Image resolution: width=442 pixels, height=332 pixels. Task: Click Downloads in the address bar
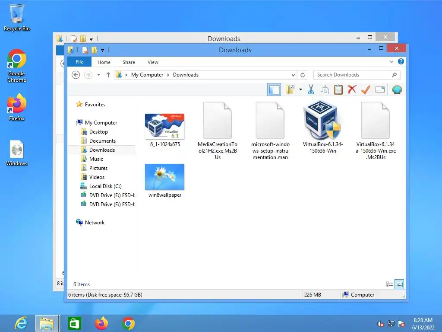[x=186, y=75]
